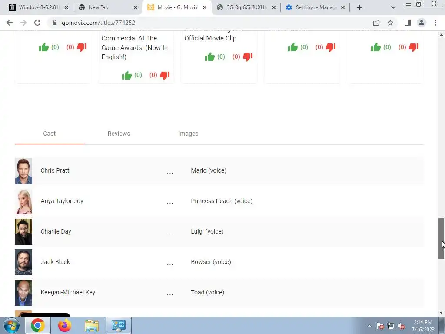Viewport: 445px width, 334px height.
Task: Select the Cast tab
Action: click(50, 134)
